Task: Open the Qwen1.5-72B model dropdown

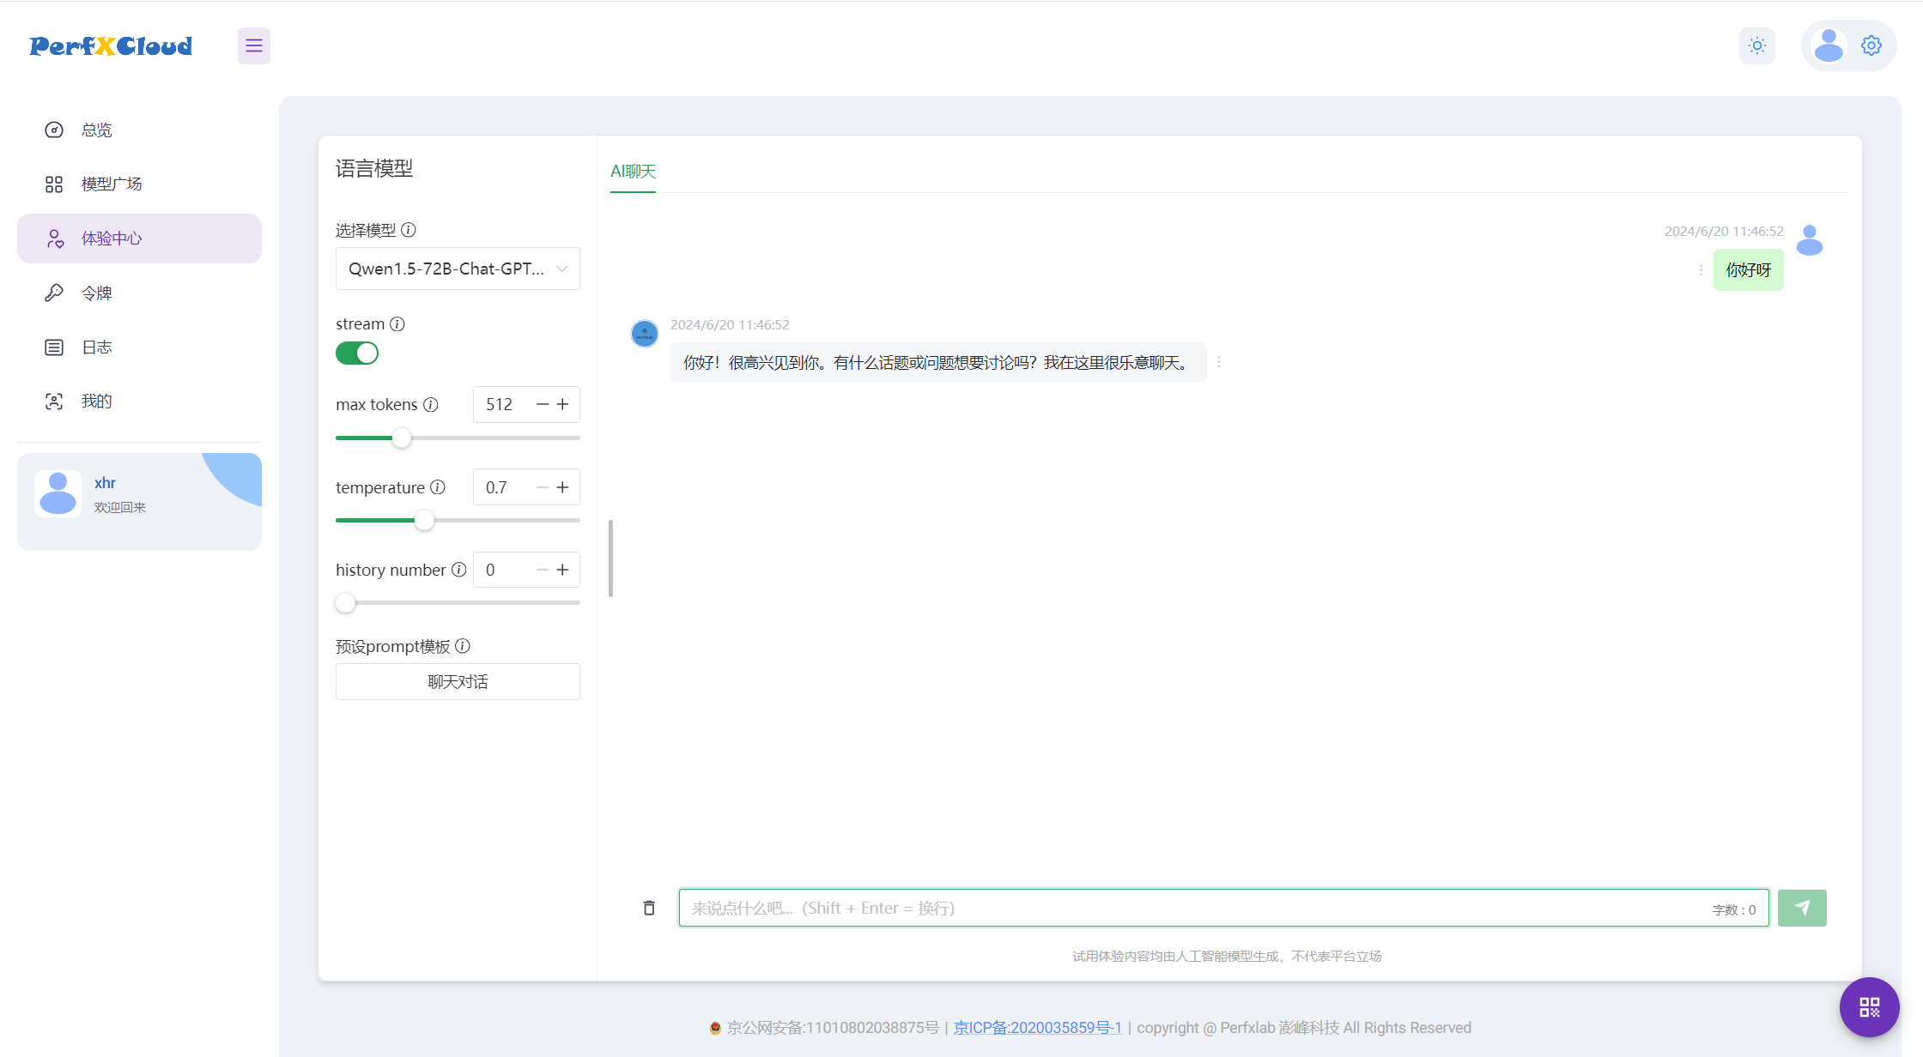Action: 458,269
